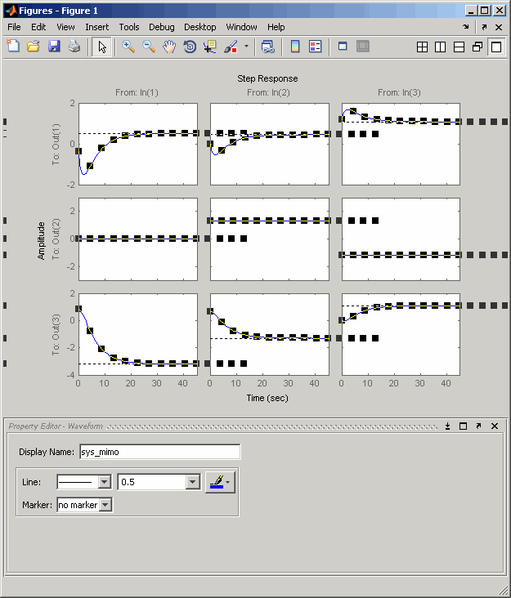
Task: Select the Data Cursor tool
Action: click(x=210, y=47)
